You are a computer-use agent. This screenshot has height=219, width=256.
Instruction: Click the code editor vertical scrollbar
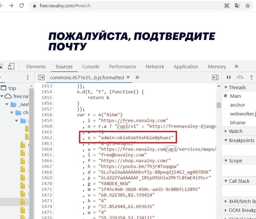click(x=219, y=105)
